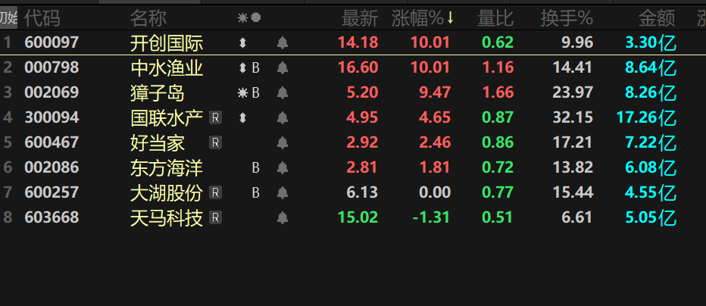Click the change value 9.47

tap(435, 92)
